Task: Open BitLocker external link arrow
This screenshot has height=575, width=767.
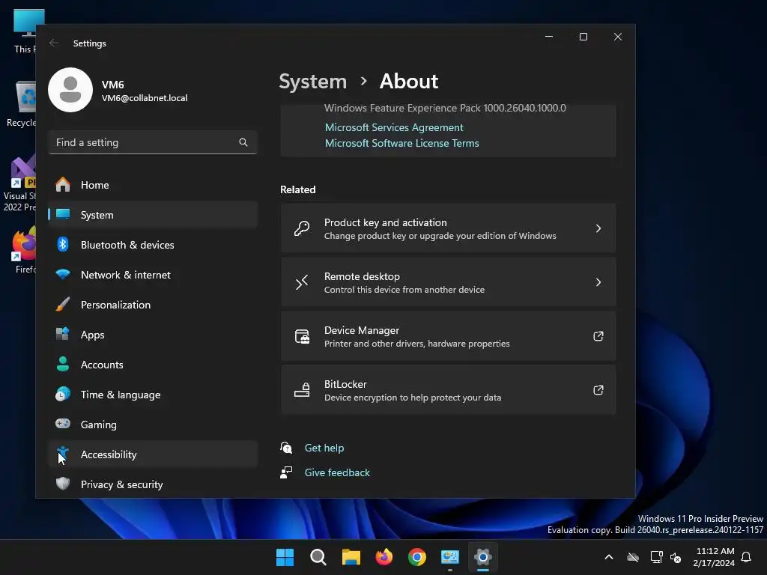Action: click(x=598, y=389)
